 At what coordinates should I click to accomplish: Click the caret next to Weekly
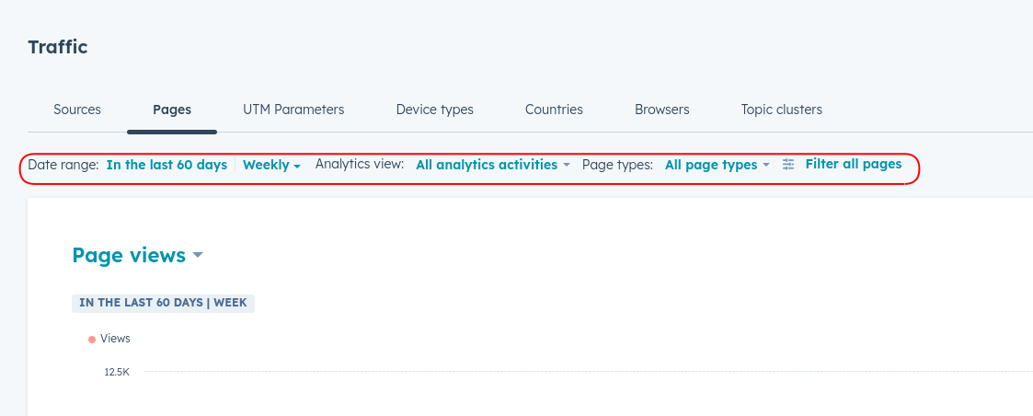pos(297,167)
